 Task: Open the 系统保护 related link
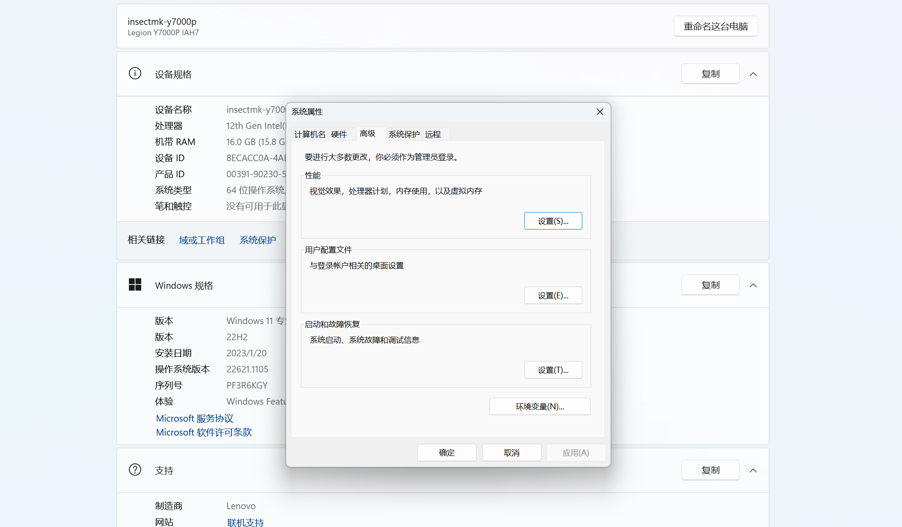(x=257, y=240)
